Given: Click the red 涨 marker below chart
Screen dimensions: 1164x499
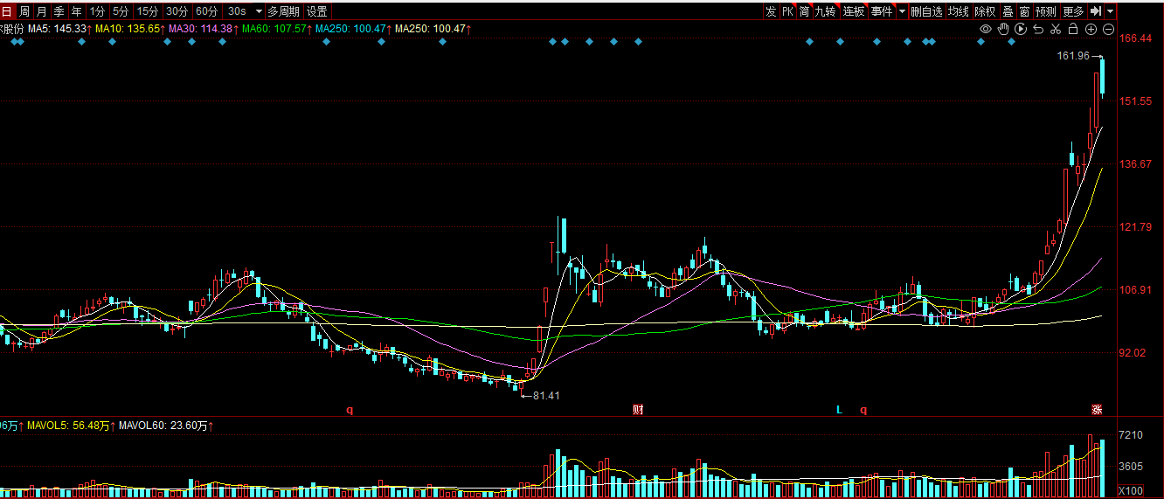Looking at the screenshot, I should click(1096, 410).
